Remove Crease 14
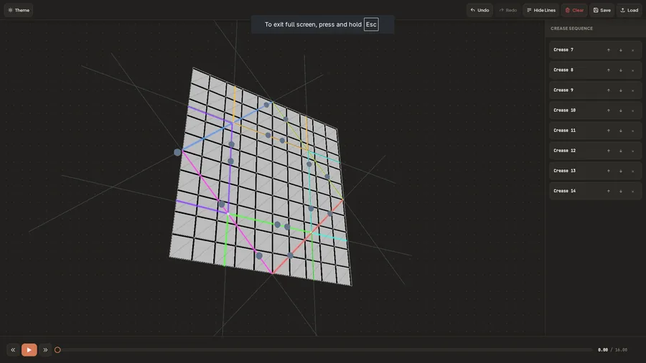Image resolution: width=646 pixels, height=363 pixels. 633,192
